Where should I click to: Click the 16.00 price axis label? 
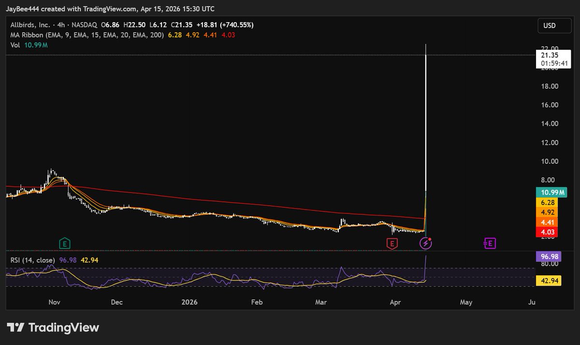pyautogui.click(x=550, y=105)
